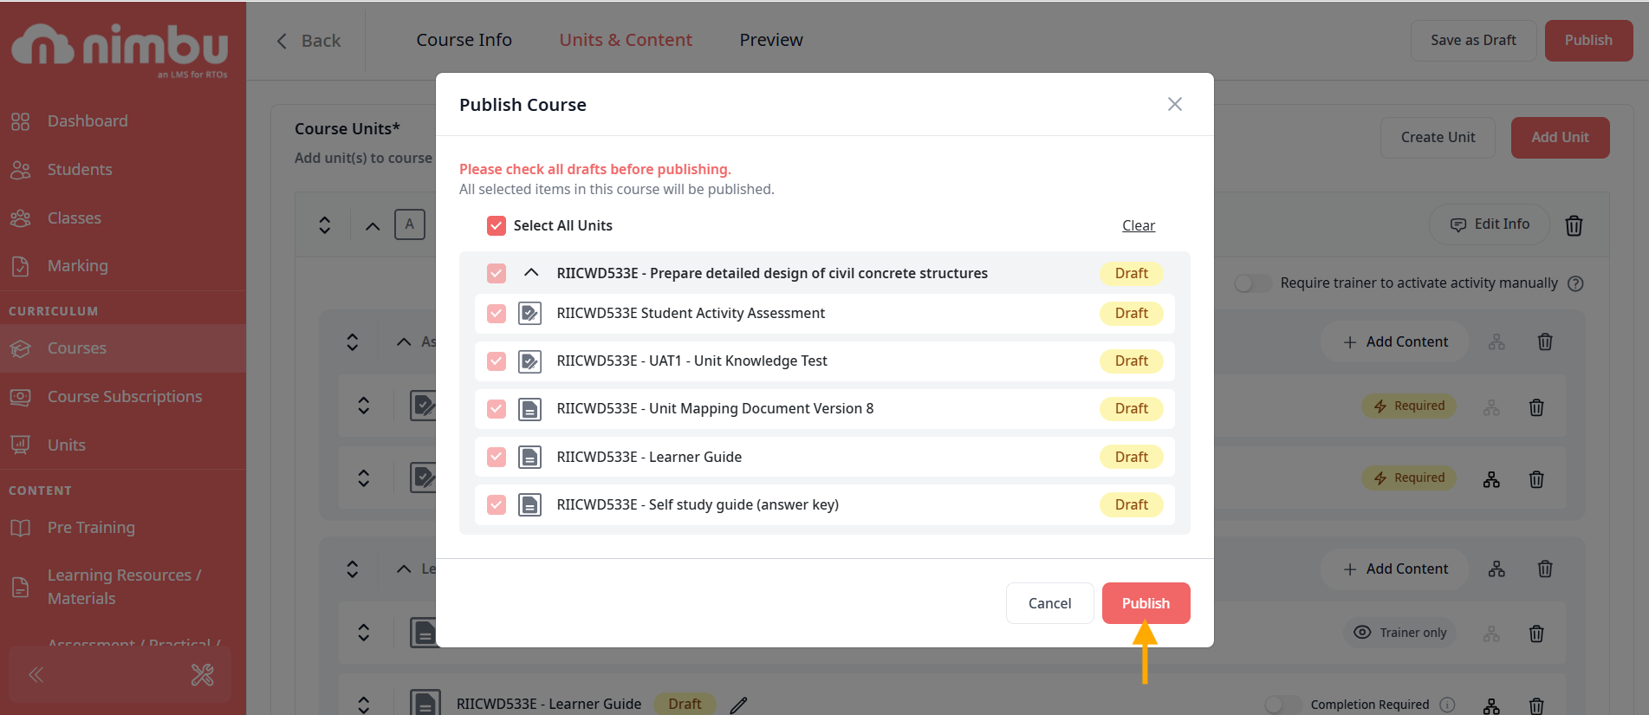
Task: Switch to the Course Info tab
Action: [464, 40]
